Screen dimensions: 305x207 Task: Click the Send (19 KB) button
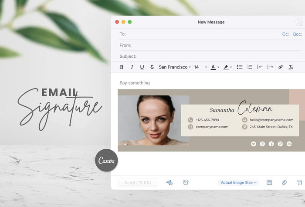(138, 183)
